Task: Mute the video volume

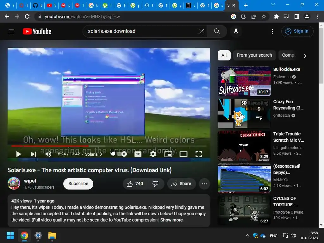Action: (48, 154)
